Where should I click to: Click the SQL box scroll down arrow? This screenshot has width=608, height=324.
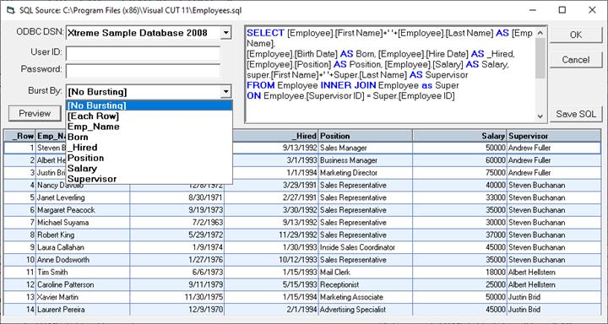click(540, 116)
